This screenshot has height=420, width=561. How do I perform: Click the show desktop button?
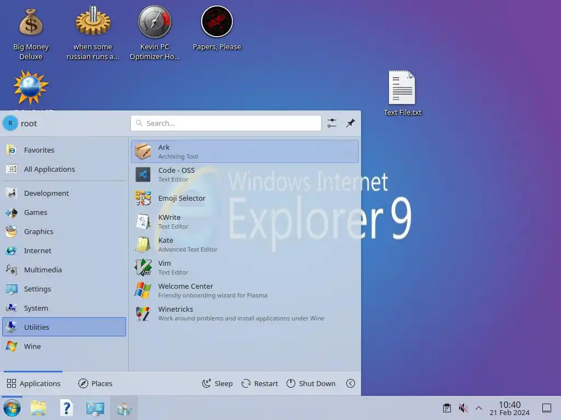(x=547, y=408)
